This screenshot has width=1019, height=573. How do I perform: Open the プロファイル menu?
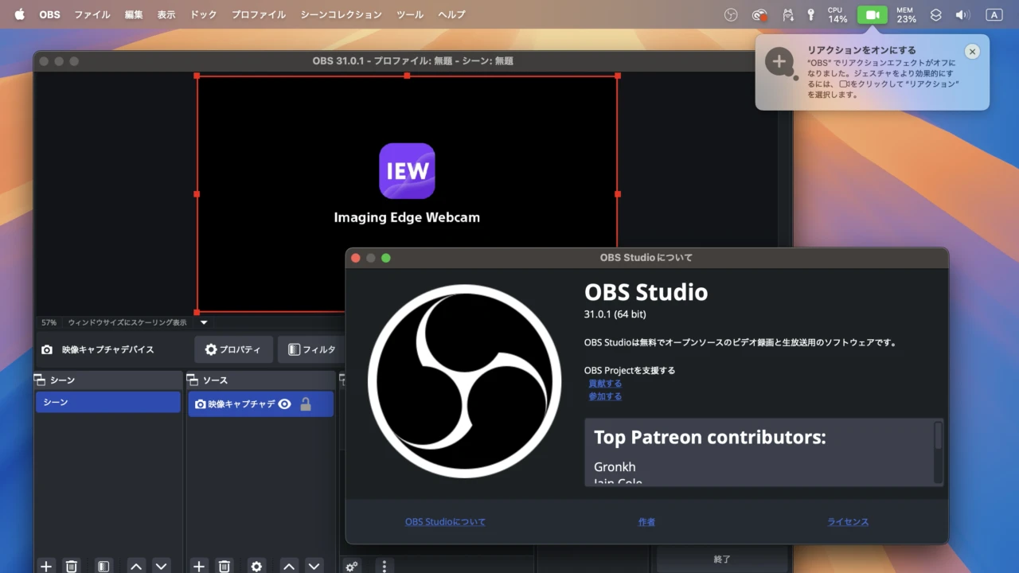pyautogui.click(x=259, y=15)
